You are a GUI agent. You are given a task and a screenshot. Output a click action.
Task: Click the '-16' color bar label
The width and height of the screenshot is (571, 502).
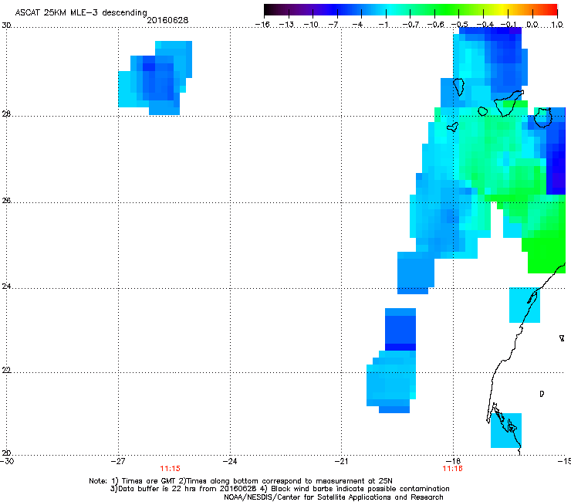[x=262, y=25]
